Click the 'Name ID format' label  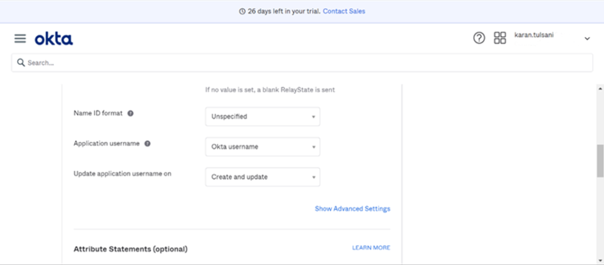pos(98,113)
